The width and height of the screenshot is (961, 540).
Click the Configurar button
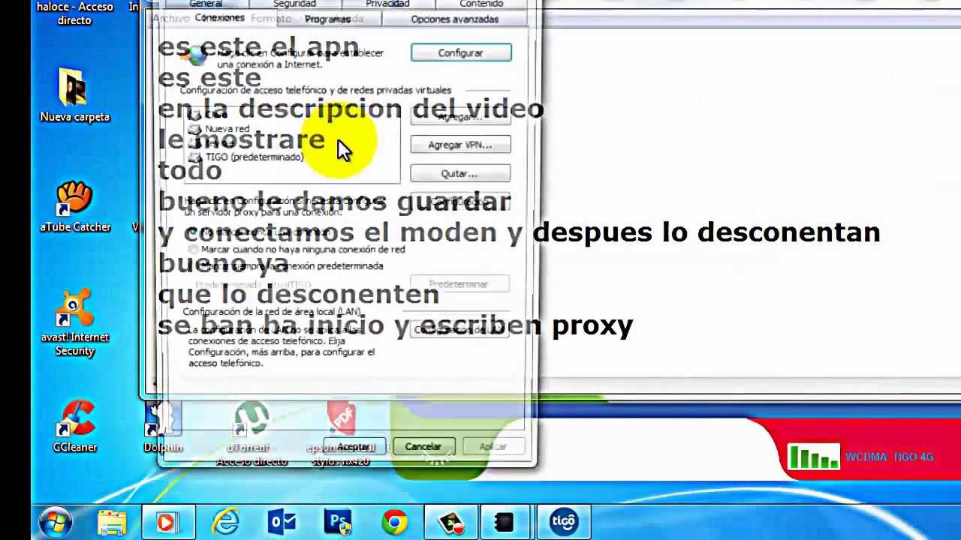tap(461, 52)
